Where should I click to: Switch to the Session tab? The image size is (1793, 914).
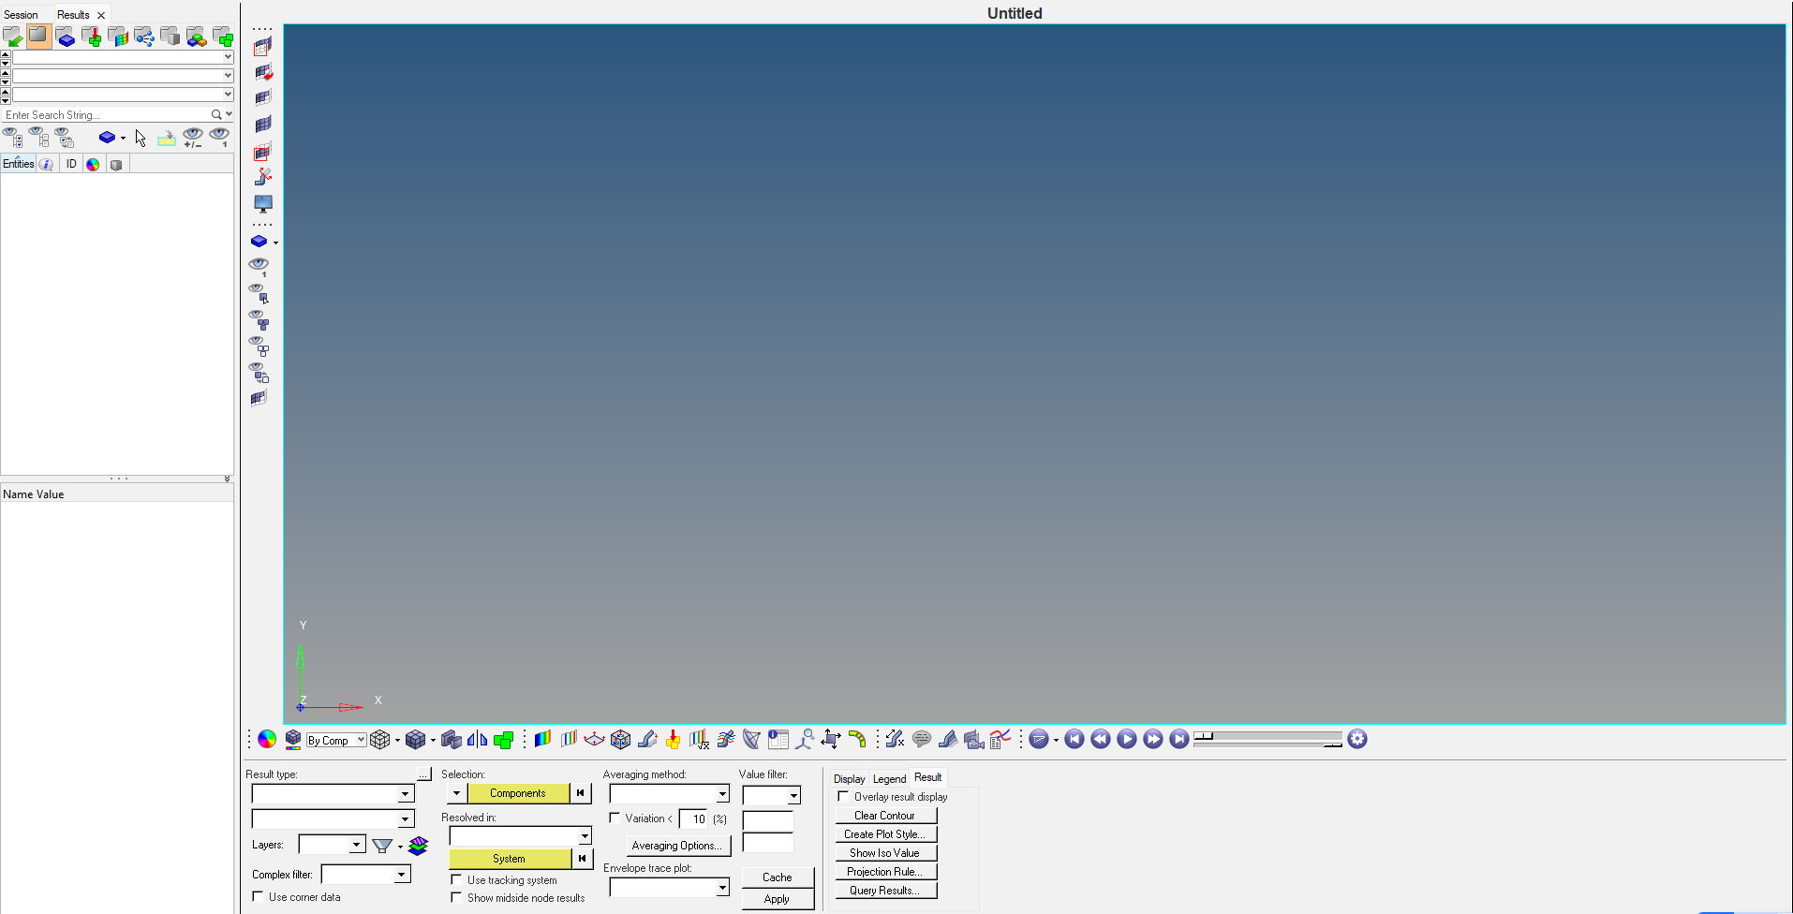click(x=22, y=15)
